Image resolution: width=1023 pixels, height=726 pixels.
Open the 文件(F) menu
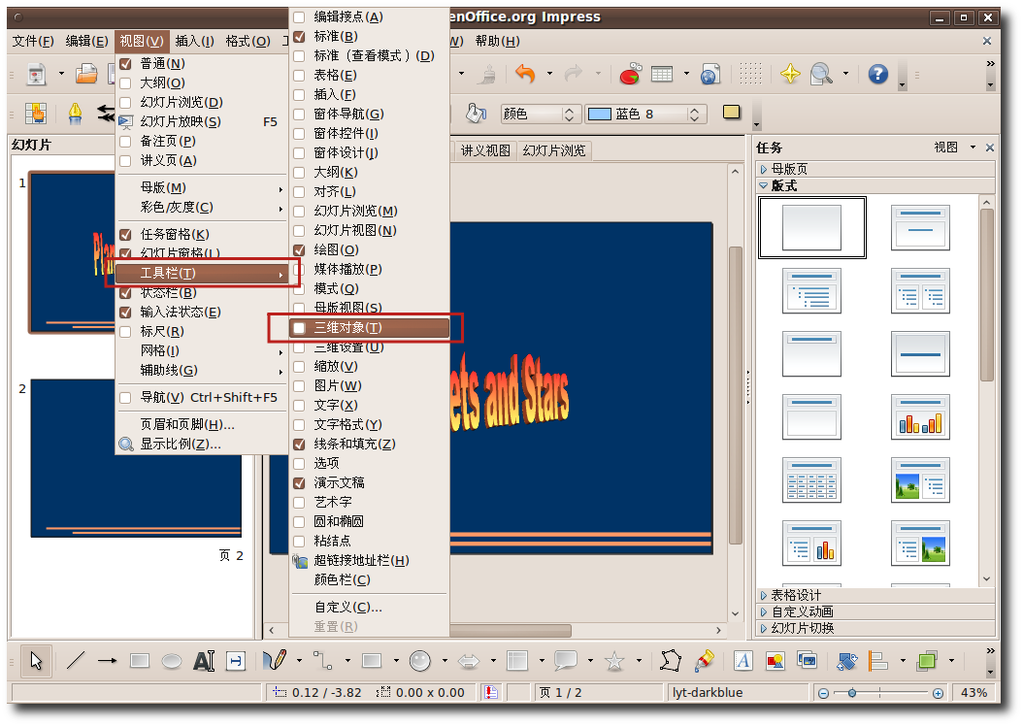pyautogui.click(x=33, y=41)
